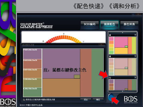143x107 pixels.
Task: Minimize the Colour Express window
Action: [x=133, y=15]
